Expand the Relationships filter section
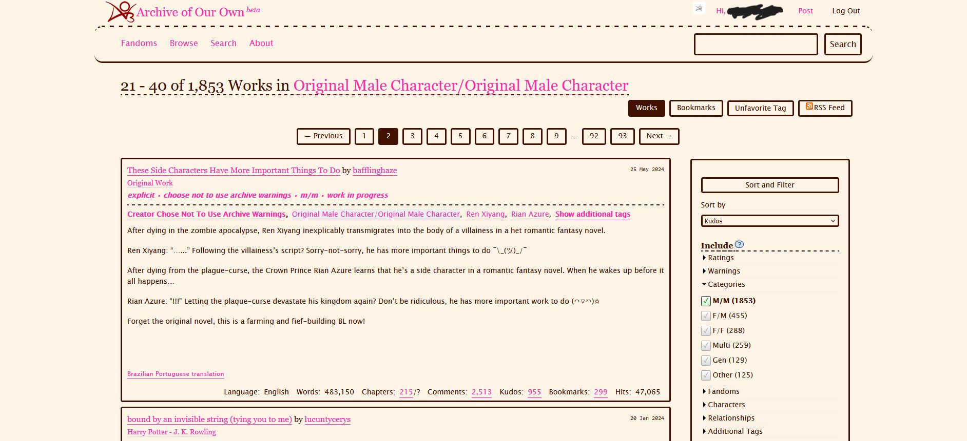The width and height of the screenshot is (967, 441). (728, 418)
